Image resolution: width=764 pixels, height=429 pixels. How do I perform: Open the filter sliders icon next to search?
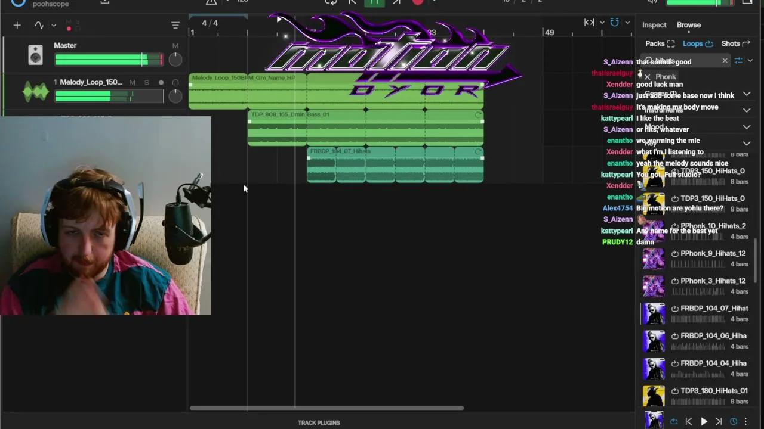pyautogui.click(x=738, y=61)
